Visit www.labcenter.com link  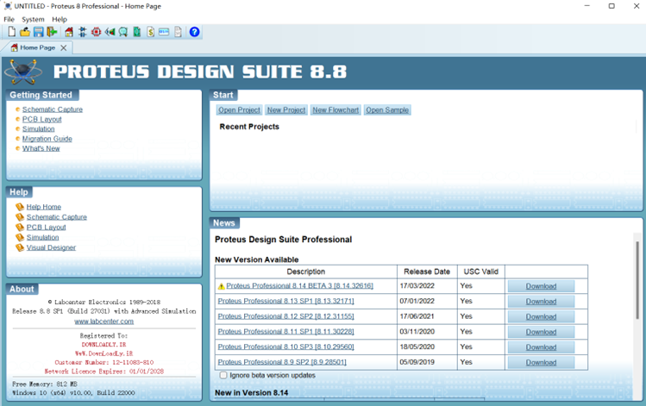coord(103,322)
